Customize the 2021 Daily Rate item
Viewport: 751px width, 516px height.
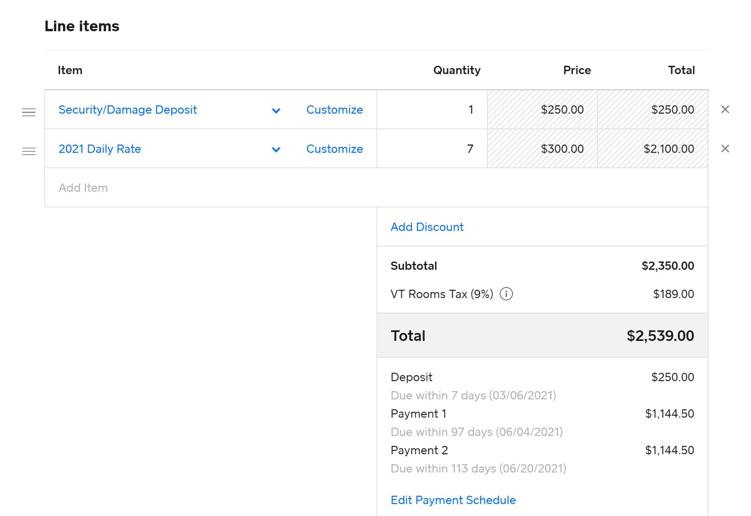click(334, 149)
